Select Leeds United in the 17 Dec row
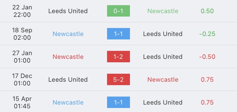Viewport: 237px width, 112px height. [x=68, y=79]
